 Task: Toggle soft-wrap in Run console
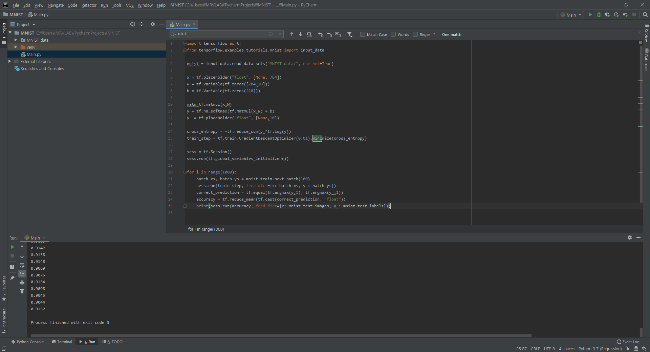tap(22, 265)
